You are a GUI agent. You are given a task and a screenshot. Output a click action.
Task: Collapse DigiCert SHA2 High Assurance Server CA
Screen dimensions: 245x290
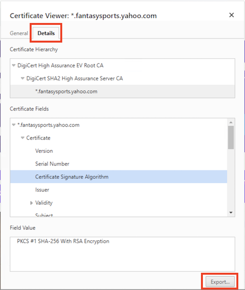pyautogui.click(x=22, y=78)
